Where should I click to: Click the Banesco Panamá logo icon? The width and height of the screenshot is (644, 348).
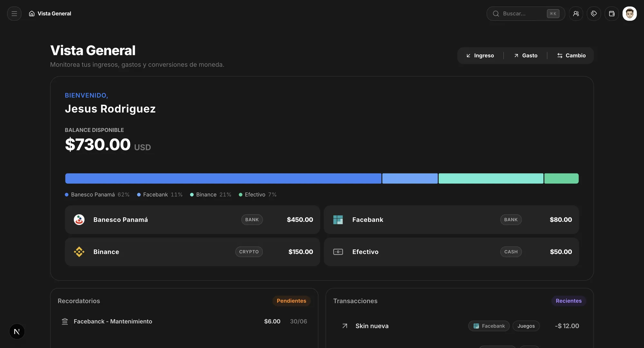point(79,219)
